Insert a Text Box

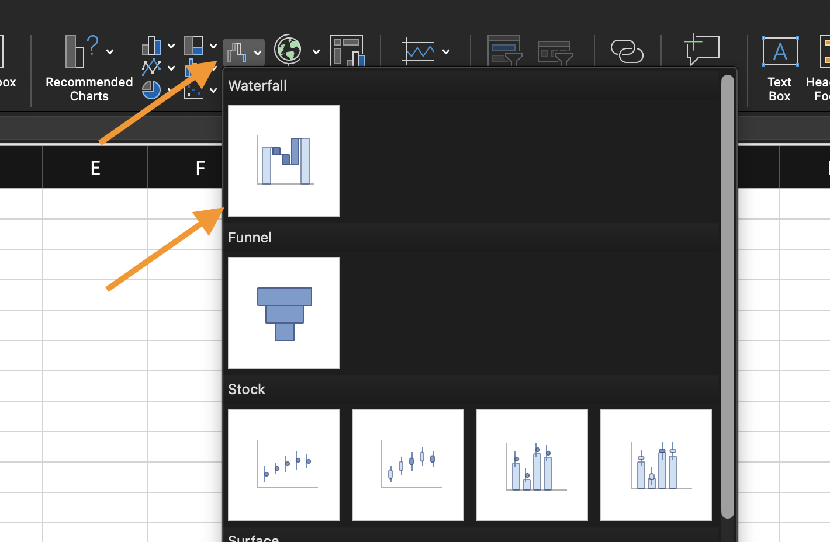(x=779, y=52)
